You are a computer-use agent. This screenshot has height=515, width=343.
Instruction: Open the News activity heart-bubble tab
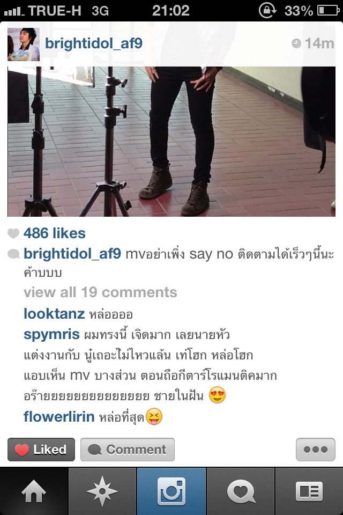tap(240, 491)
